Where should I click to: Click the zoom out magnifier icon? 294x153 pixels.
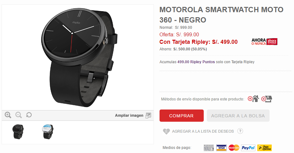click(18, 115)
